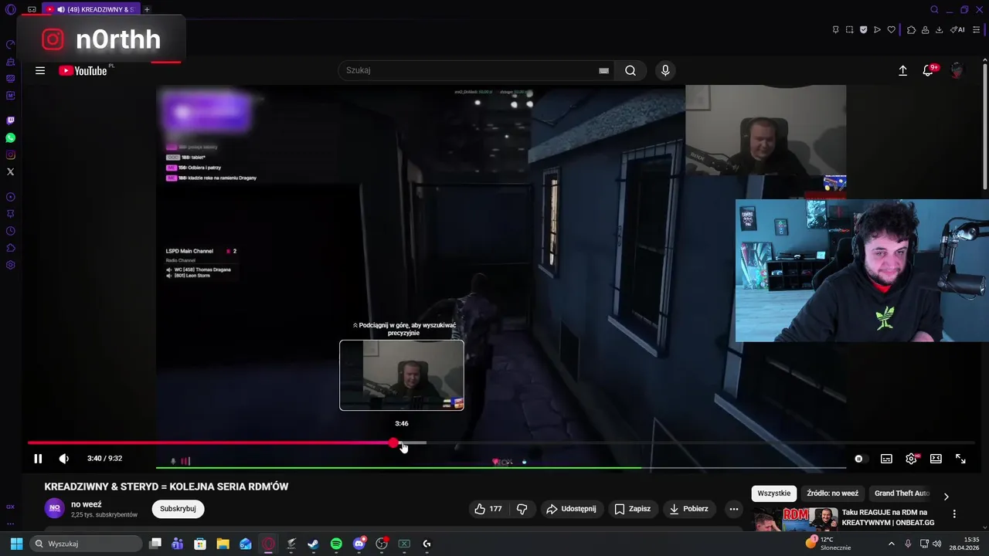Open the Opera menu logo
Screen dimensions: 989x556
click(11, 9)
